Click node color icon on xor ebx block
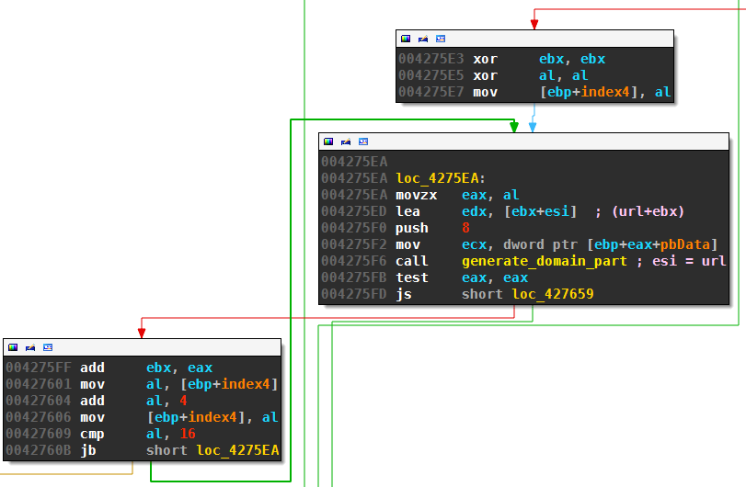 [x=406, y=40]
